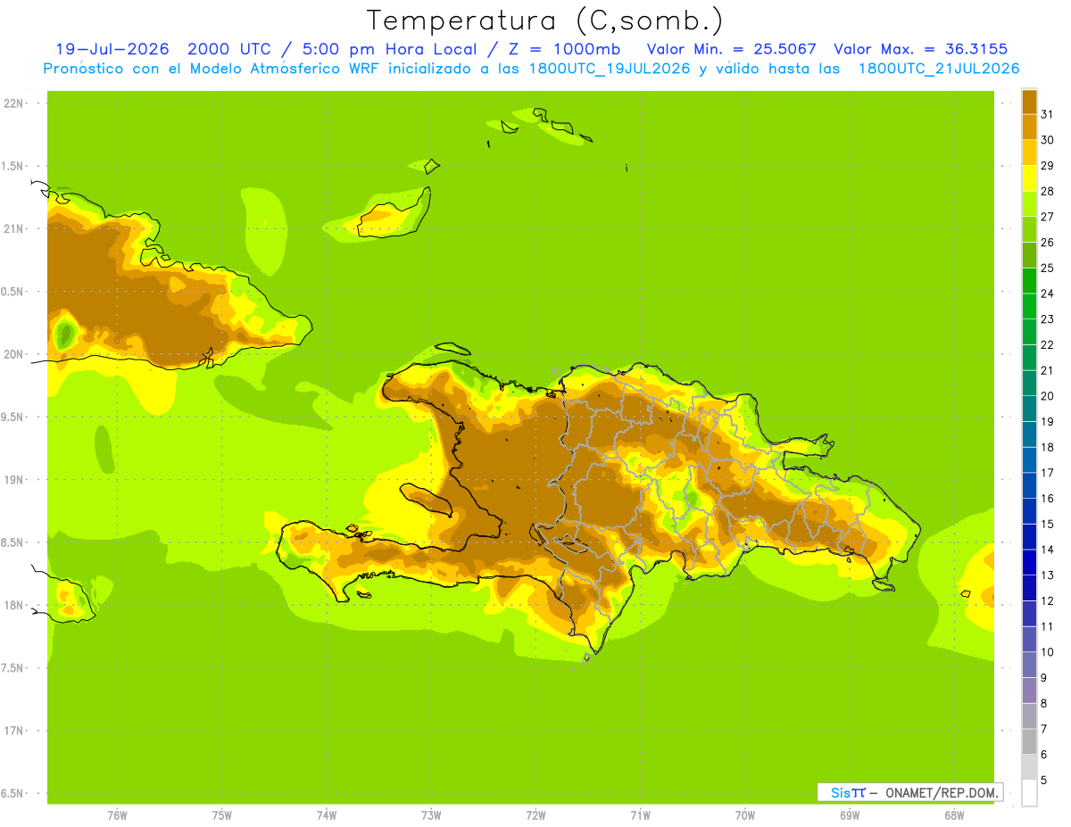
Task: Pick the brown legend swatch above 31
Action: coord(1029,102)
